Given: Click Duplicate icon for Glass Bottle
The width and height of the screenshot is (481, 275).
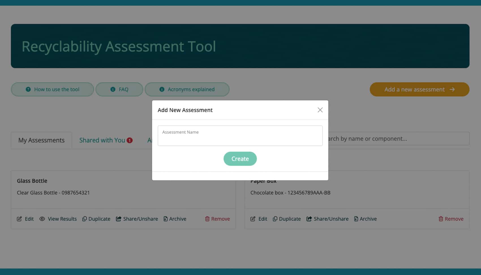Looking at the screenshot, I should [x=84, y=219].
